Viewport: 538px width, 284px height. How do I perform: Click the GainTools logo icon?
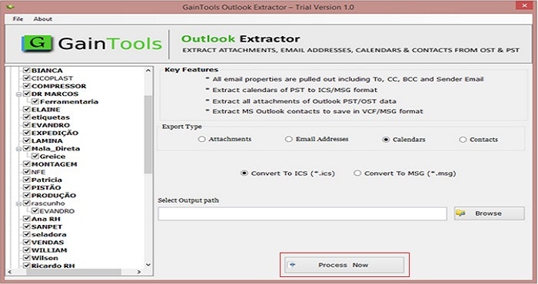tap(37, 43)
